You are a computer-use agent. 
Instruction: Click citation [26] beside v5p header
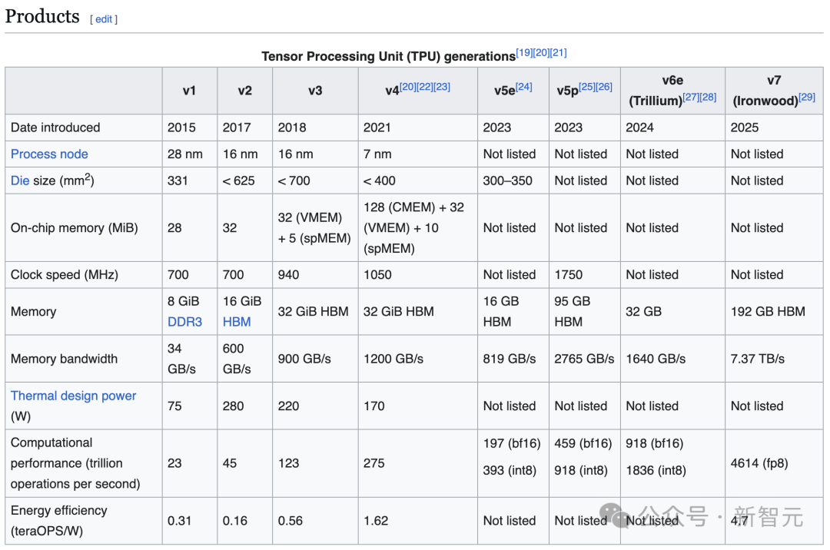604,87
